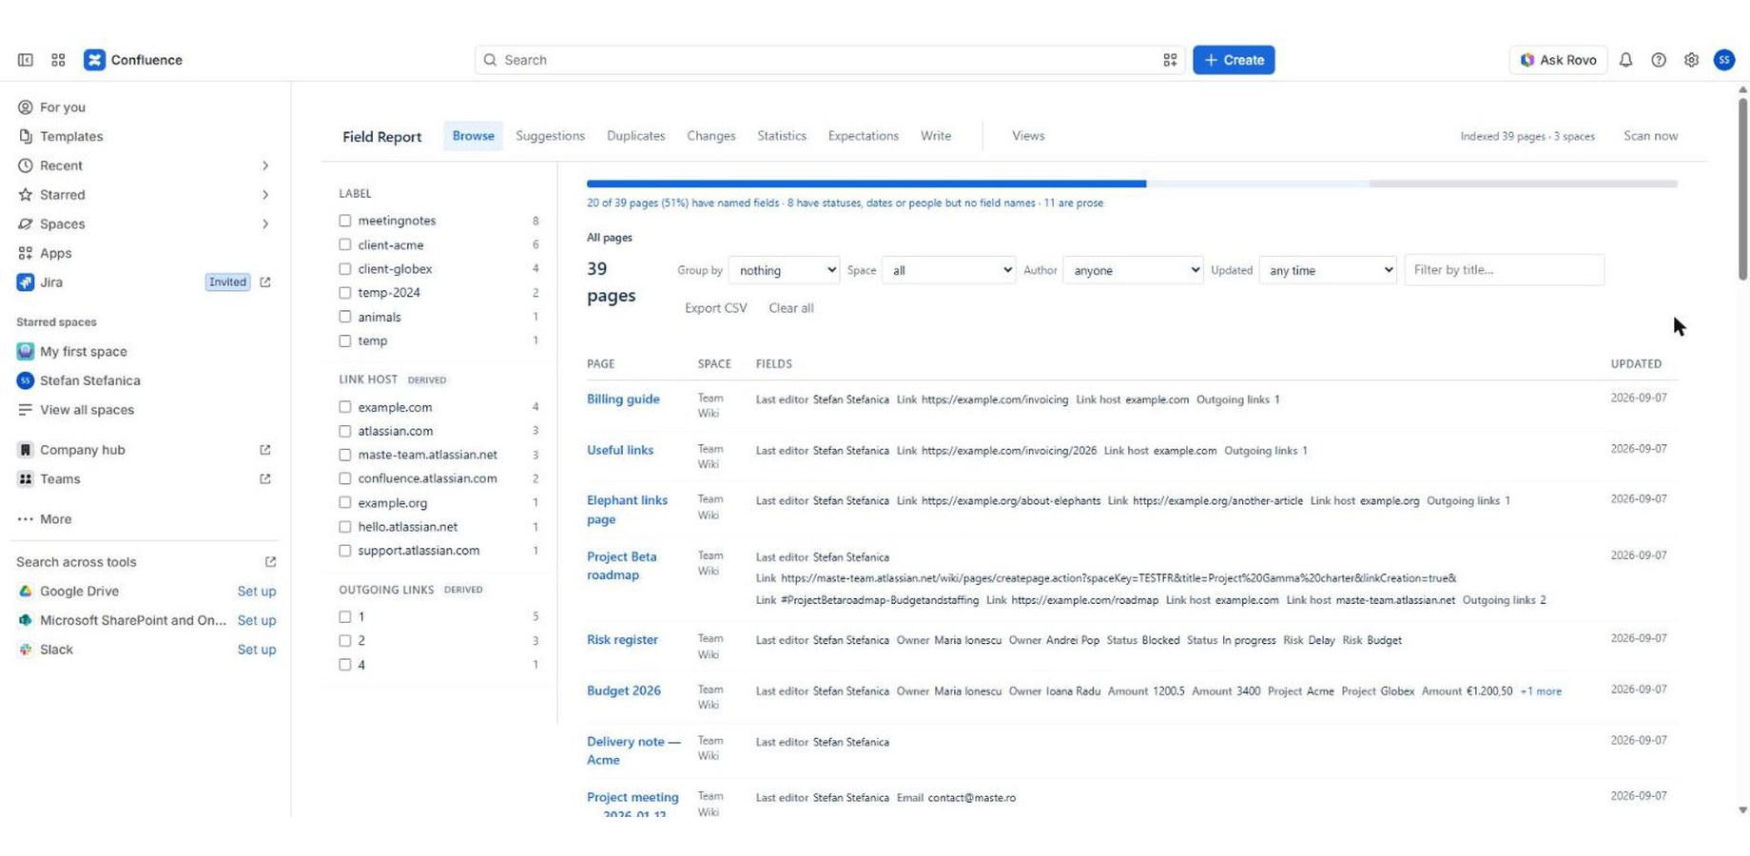1750x856 pixels.
Task: Open My first space starred space
Action: pos(83,352)
